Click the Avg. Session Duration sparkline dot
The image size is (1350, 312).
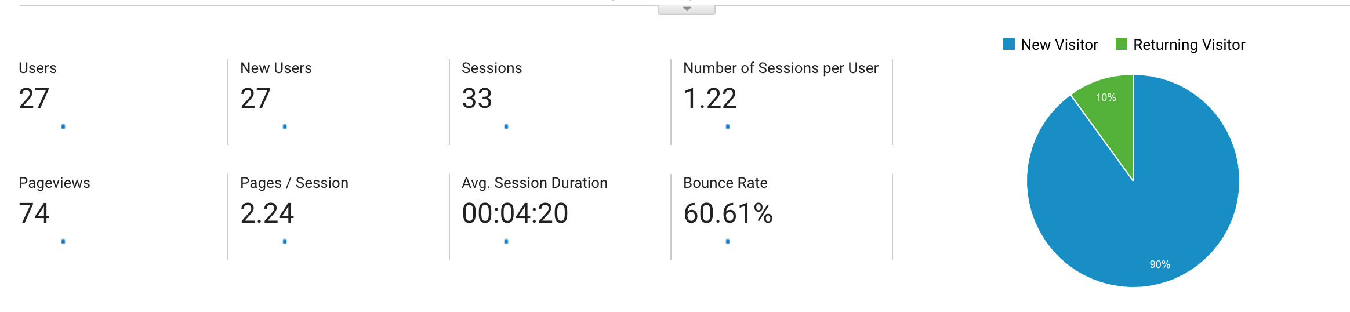point(506,241)
